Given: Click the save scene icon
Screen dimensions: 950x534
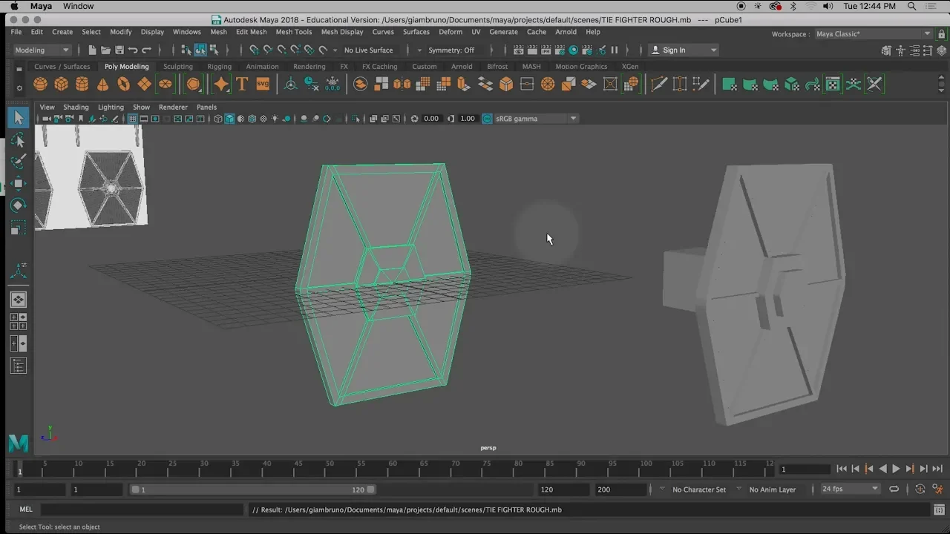Looking at the screenshot, I should click(x=119, y=50).
